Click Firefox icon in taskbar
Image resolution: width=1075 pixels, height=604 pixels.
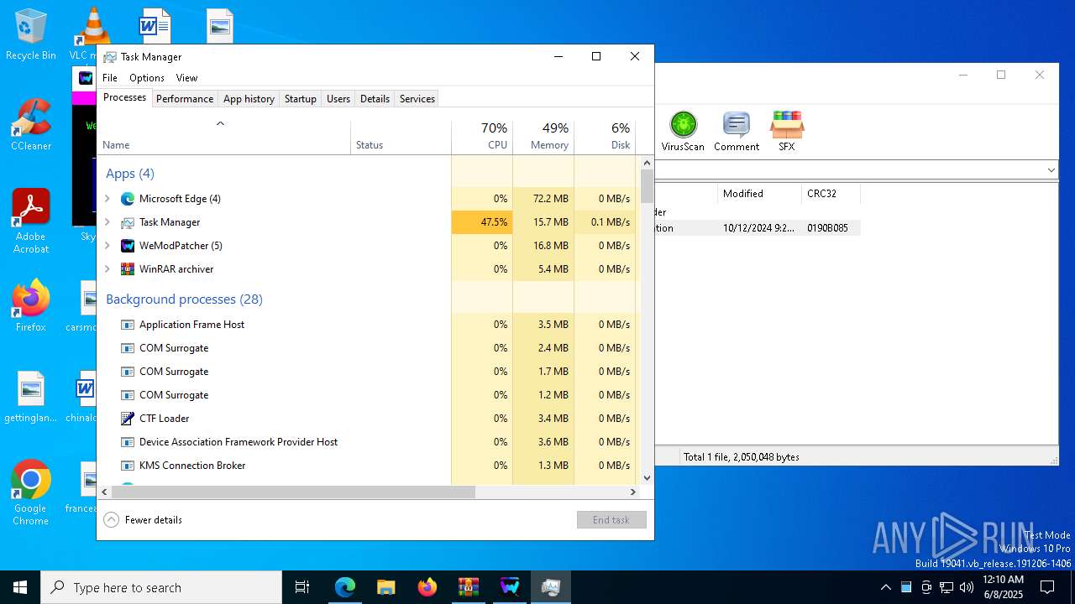pyautogui.click(x=427, y=587)
